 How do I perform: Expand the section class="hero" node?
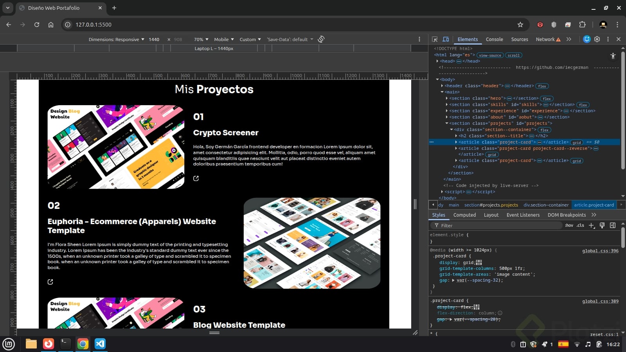[447, 99]
